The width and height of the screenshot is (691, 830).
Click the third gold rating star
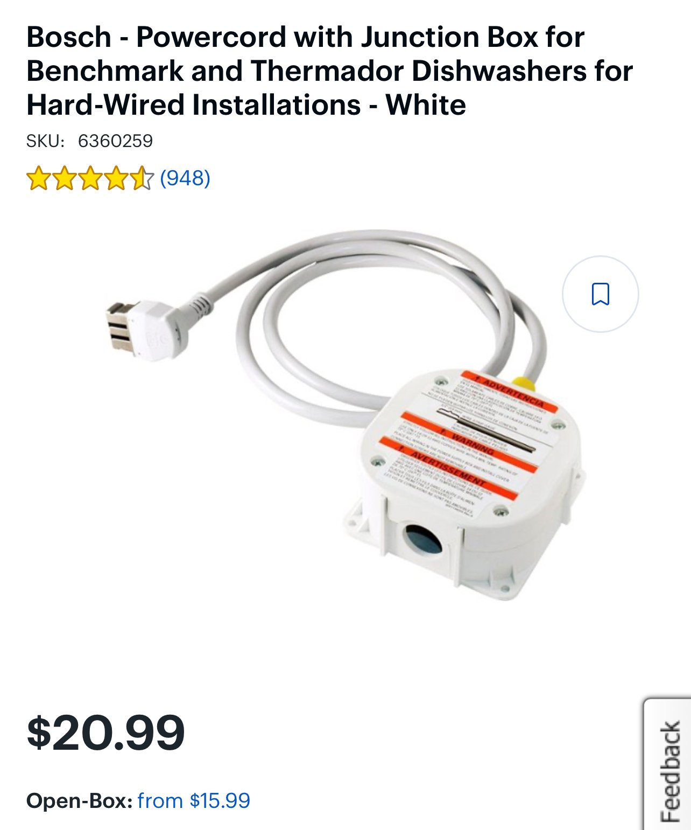90,178
